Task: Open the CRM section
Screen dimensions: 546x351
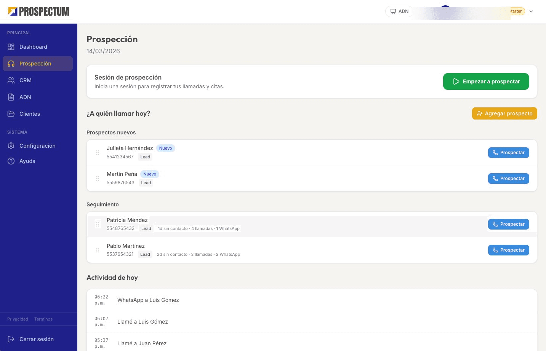Action: pos(26,80)
